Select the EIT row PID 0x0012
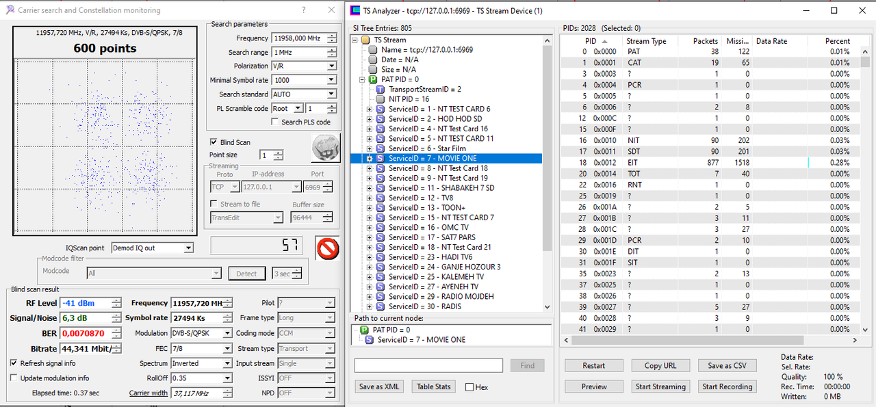This screenshot has height=407, width=876. click(709, 163)
